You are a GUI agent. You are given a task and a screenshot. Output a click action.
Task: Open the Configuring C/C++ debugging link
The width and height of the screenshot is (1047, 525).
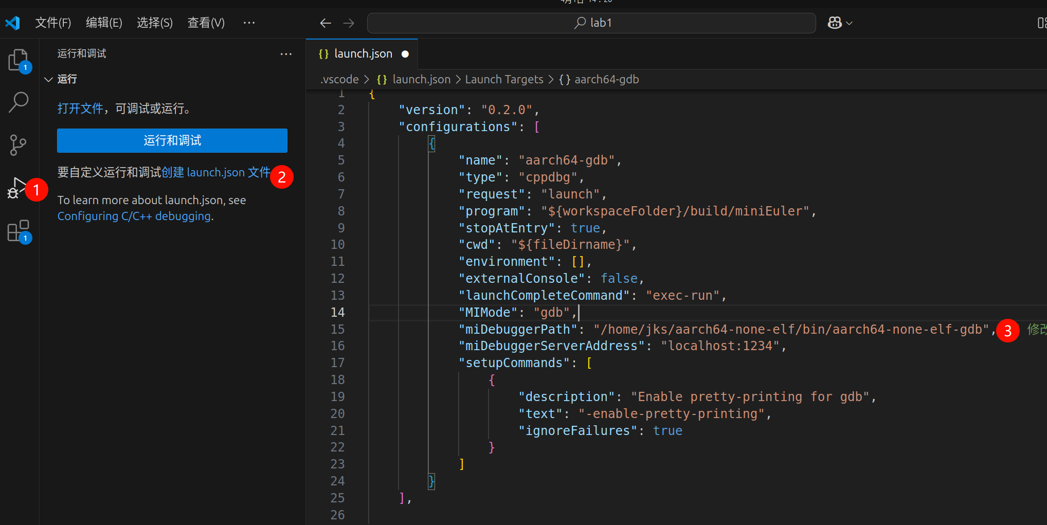tap(135, 216)
